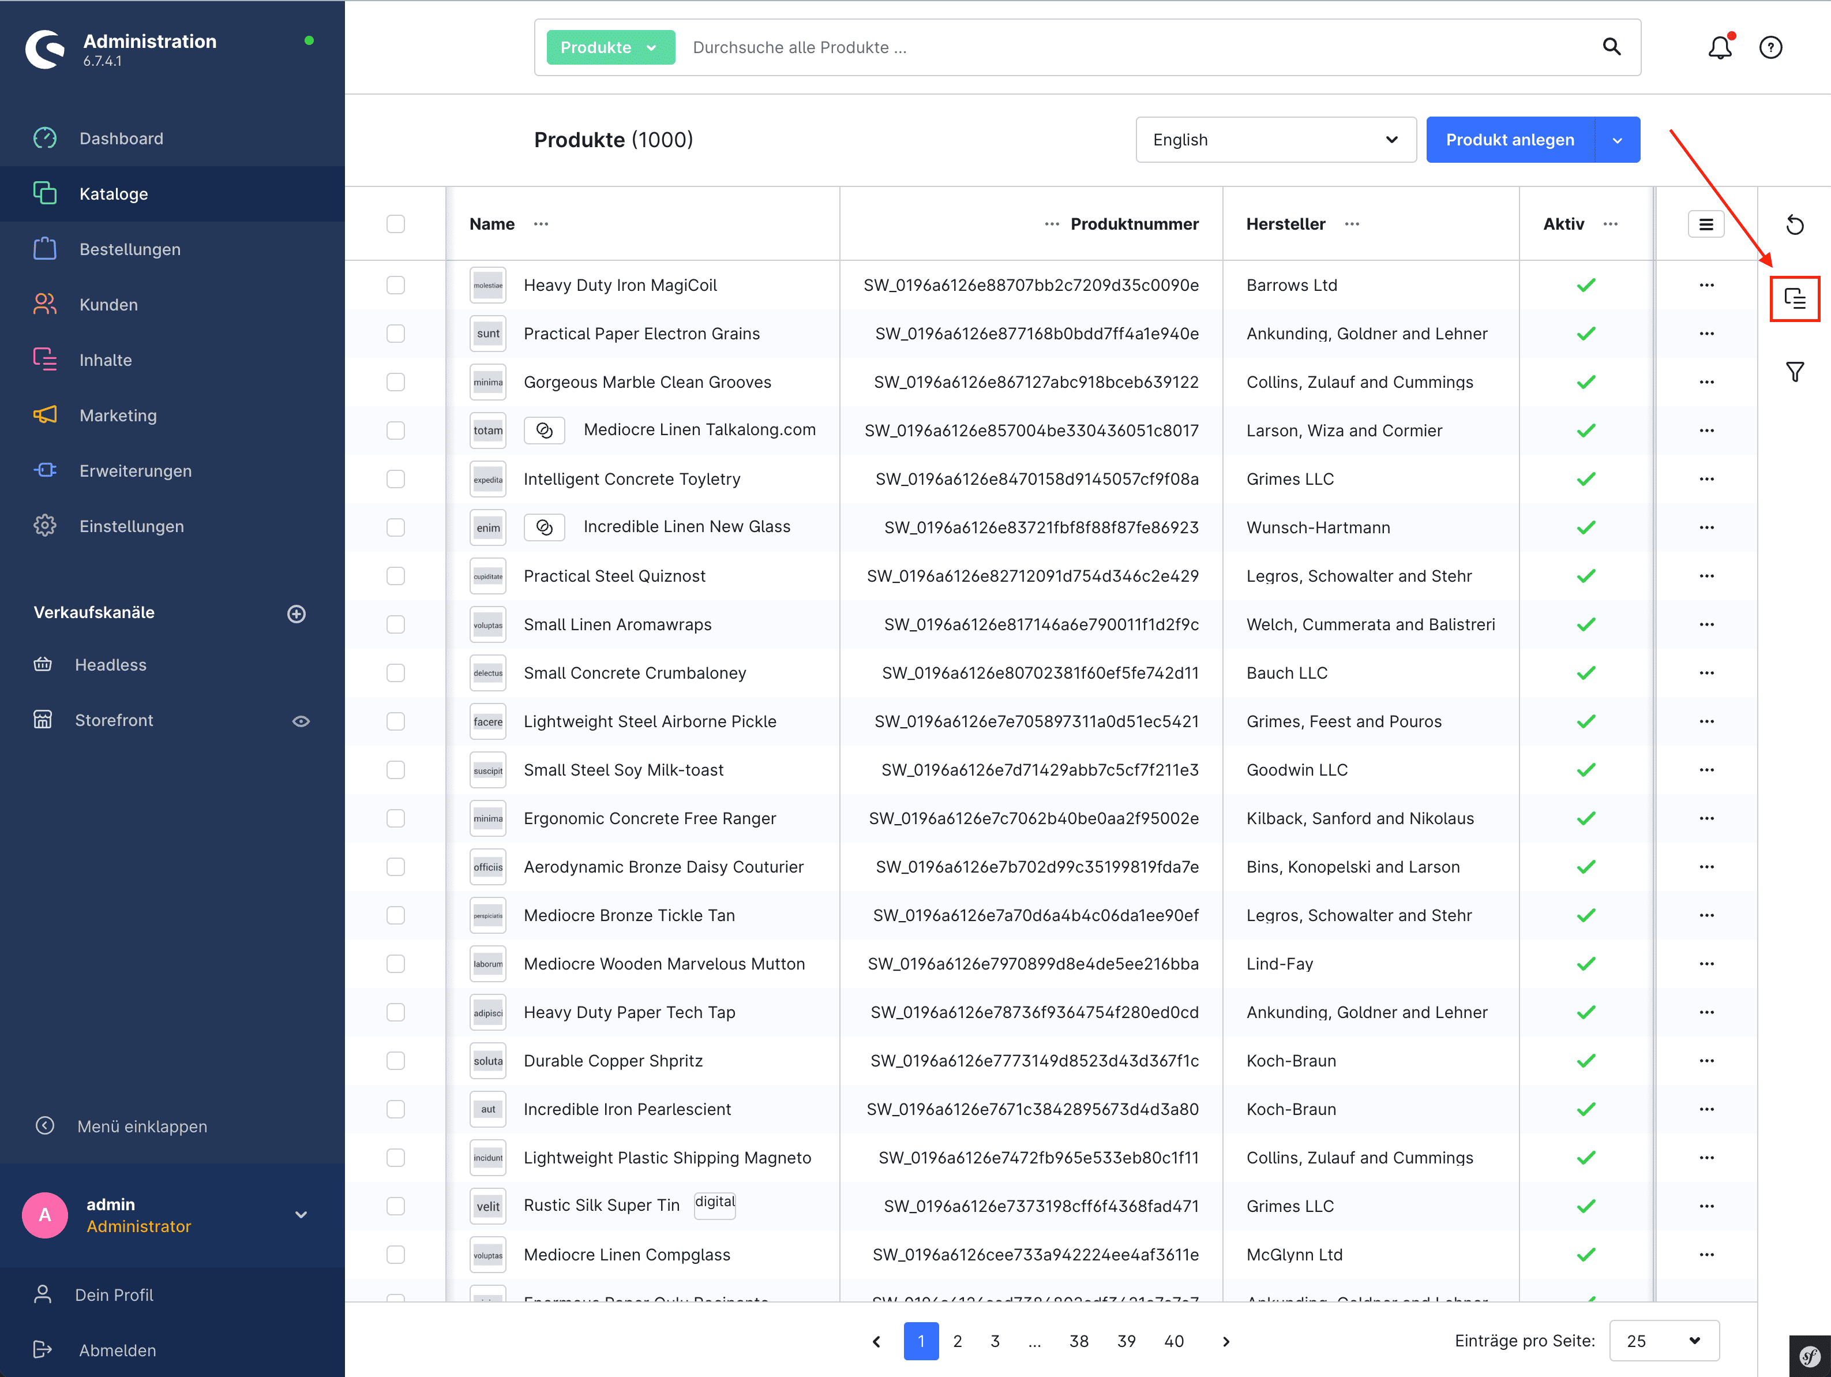Focus the product search input field
This screenshot has width=1831, height=1377.
(1134, 47)
